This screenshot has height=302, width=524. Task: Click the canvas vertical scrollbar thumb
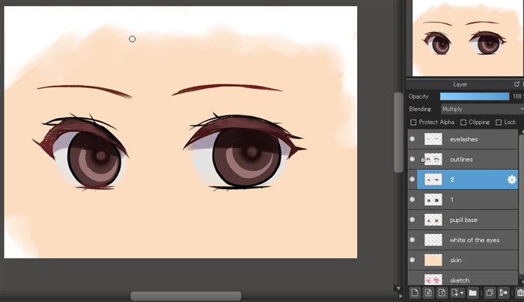(x=398, y=132)
